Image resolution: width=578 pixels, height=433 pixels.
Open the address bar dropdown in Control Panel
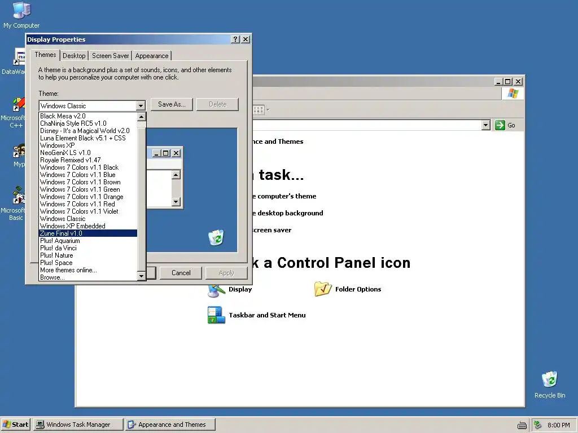click(x=486, y=125)
